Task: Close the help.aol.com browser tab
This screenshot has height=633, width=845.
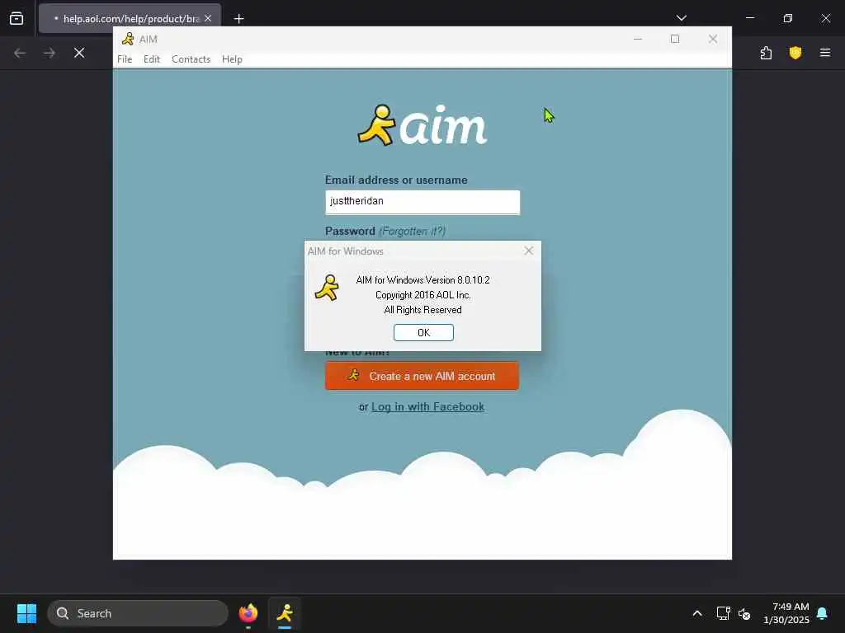Action: coord(208,18)
